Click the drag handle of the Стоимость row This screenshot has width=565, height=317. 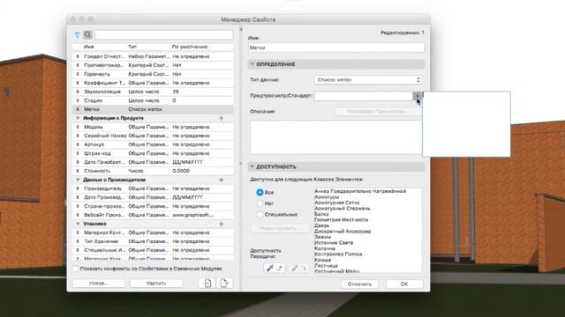tap(78, 171)
